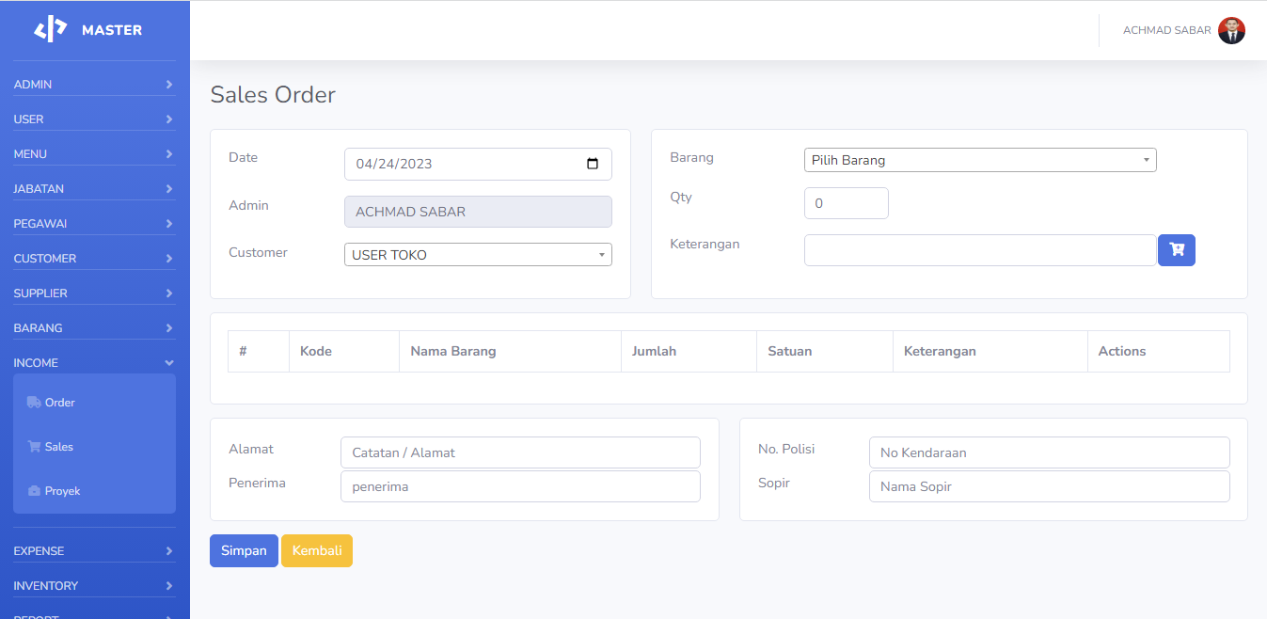This screenshot has height=619, width=1267.
Task: Expand the INVENTORY sidebar menu
Action: pos(94,586)
